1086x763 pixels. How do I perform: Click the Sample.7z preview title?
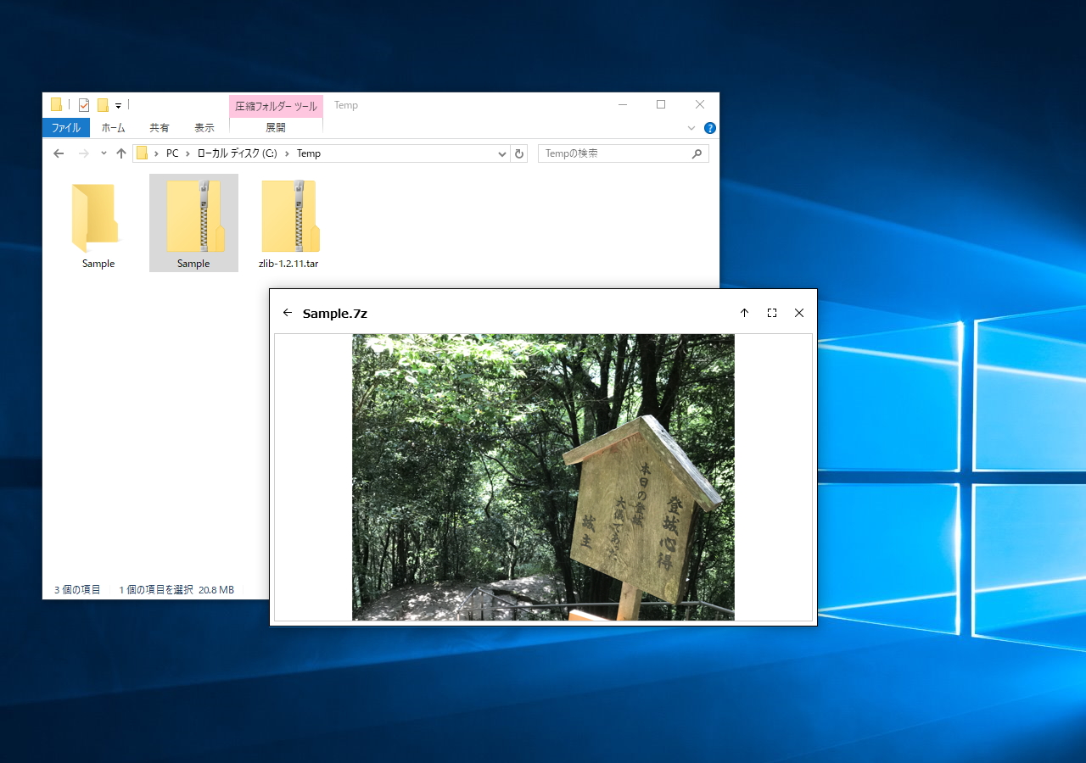[335, 314]
